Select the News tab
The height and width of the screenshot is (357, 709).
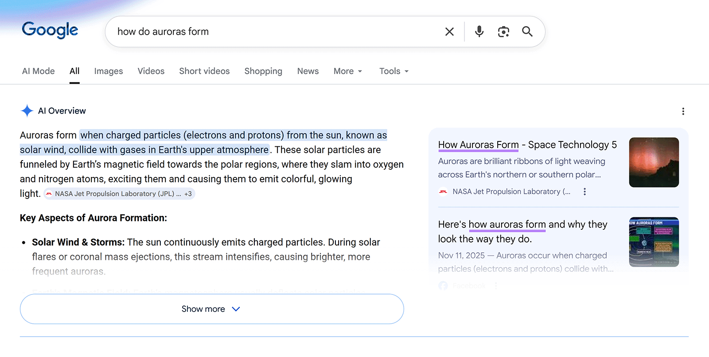point(308,71)
